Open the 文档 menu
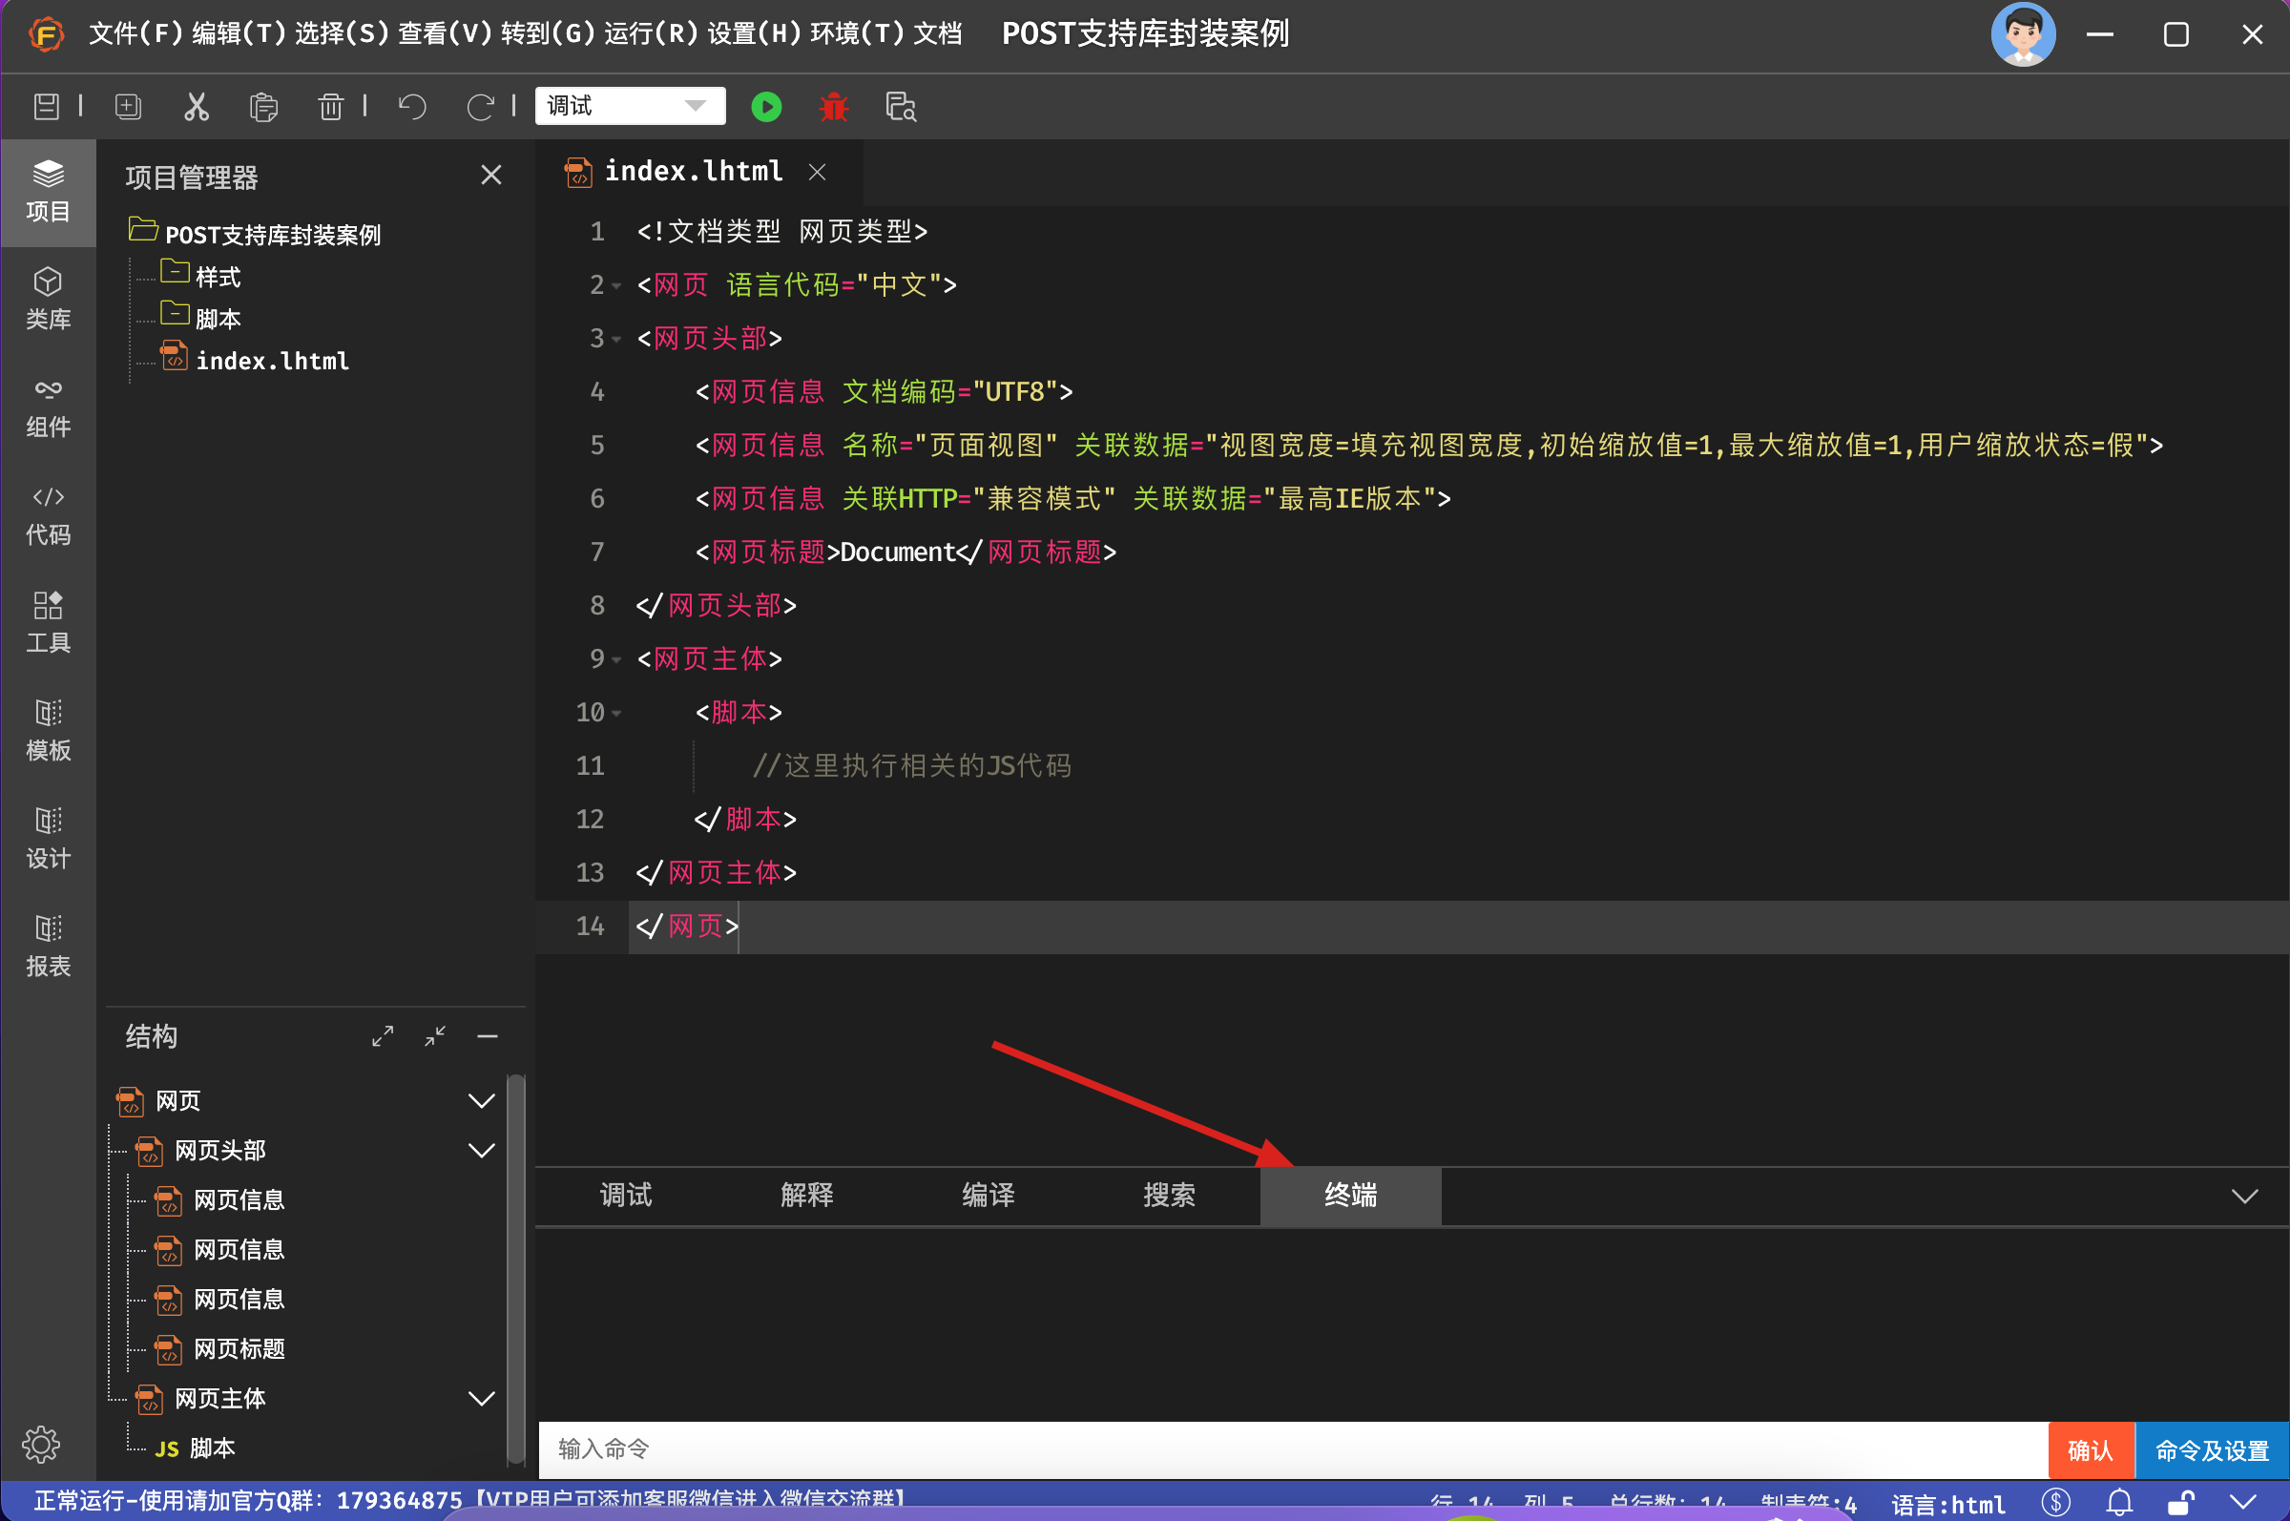2290x1521 pixels. pos(938,34)
